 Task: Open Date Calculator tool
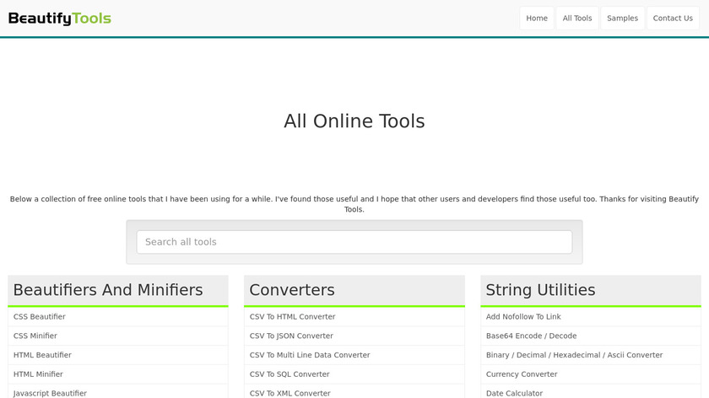(x=591, y=391)
